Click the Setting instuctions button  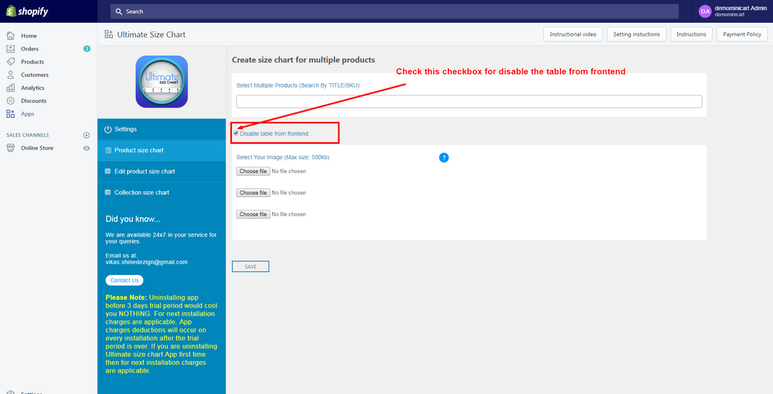click(x=637, y=34)
